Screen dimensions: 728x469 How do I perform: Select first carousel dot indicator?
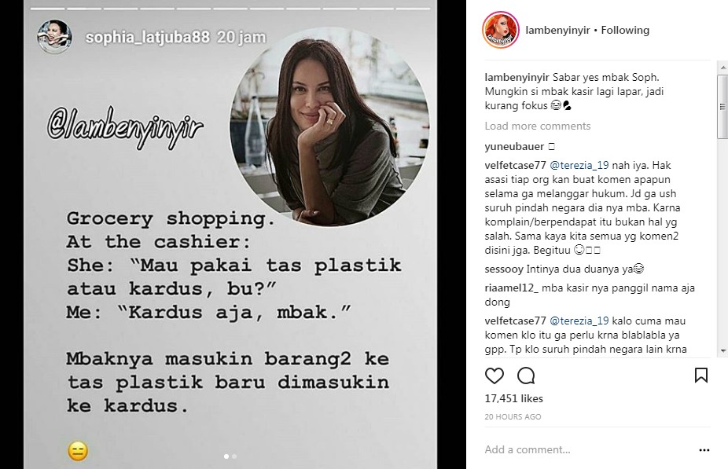point(226,456)
